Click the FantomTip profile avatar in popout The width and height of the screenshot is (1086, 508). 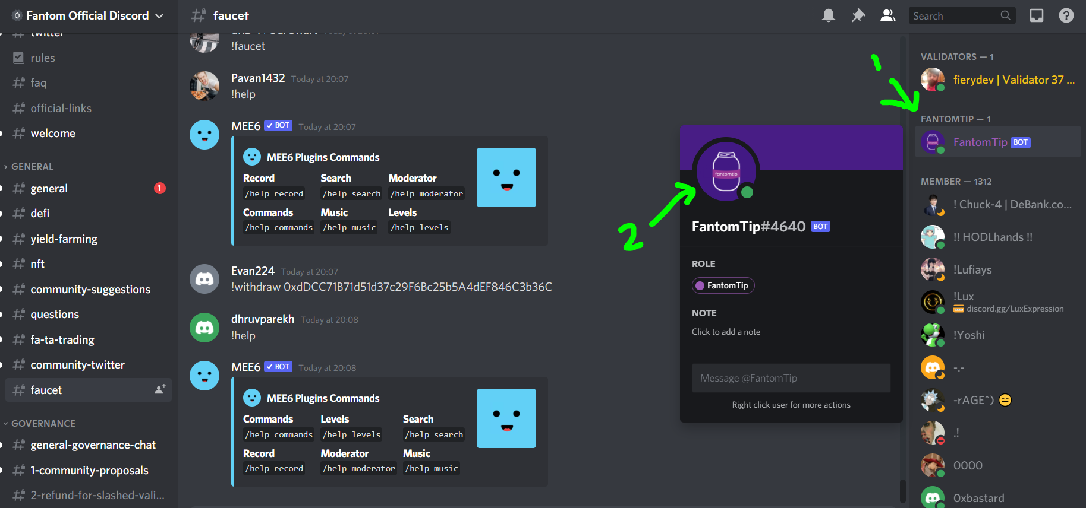tap(726, 172)
